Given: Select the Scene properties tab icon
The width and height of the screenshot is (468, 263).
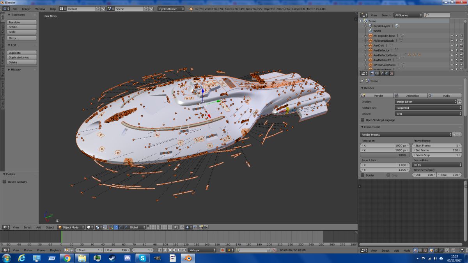Looking at the screenshot, I should [x=382, y=73].
